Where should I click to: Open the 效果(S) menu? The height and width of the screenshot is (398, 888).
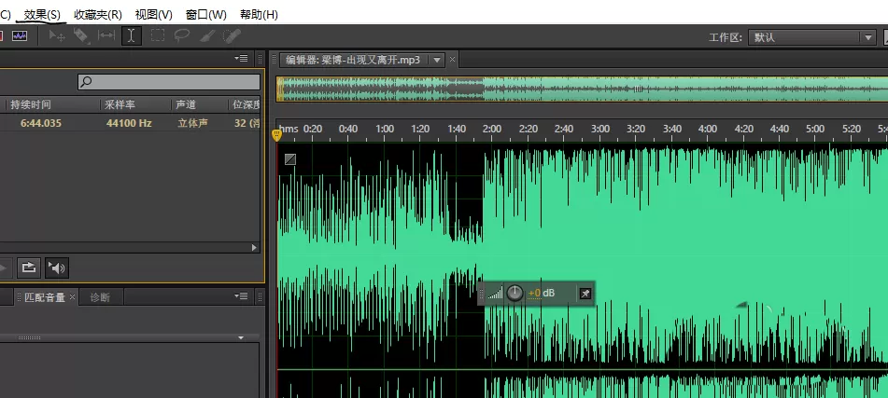coord(42,15)
